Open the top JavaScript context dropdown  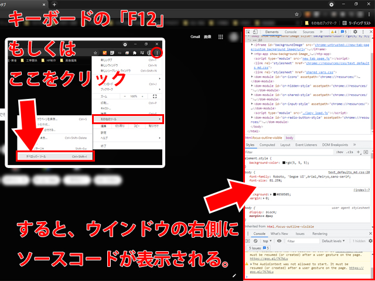[x=267, y=241]
